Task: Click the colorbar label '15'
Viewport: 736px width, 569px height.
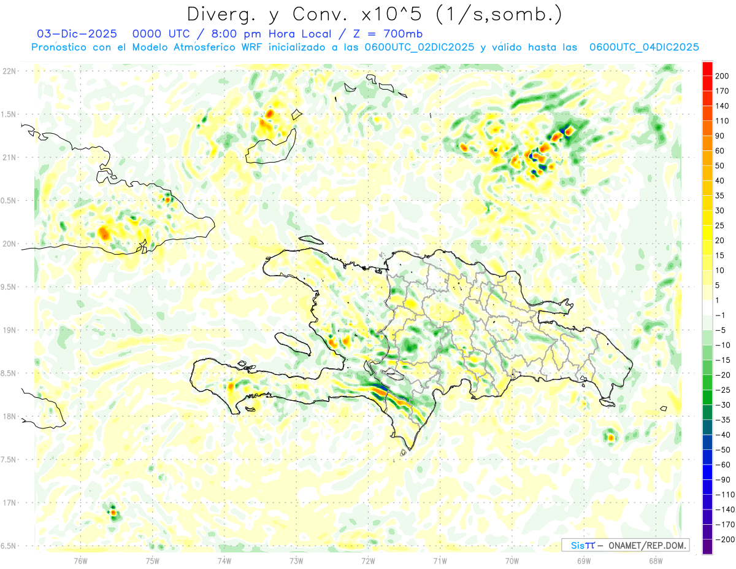Action: [x=720, y=255]
